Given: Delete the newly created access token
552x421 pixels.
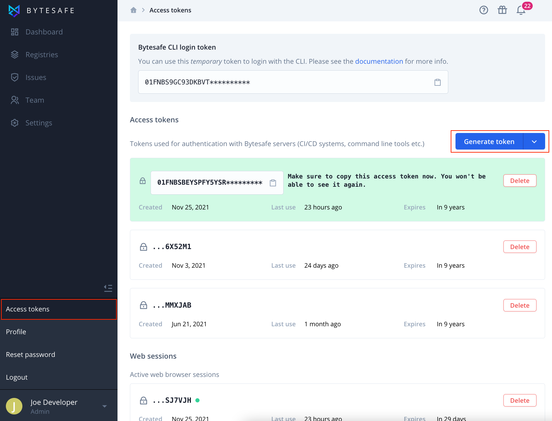Looking at the screenshot, I should tap(520, 181).
